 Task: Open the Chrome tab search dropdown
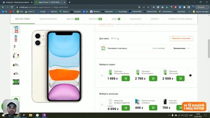188,2
